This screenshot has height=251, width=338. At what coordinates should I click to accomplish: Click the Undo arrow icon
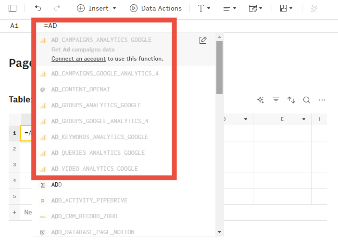pyautogui.click(x=38, y=8)
